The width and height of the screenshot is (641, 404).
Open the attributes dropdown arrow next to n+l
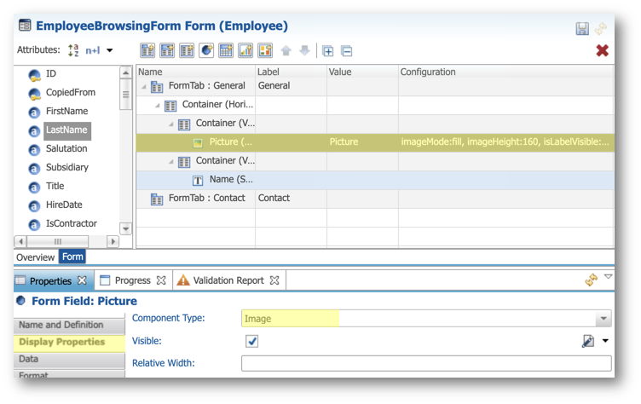(110, 51)
